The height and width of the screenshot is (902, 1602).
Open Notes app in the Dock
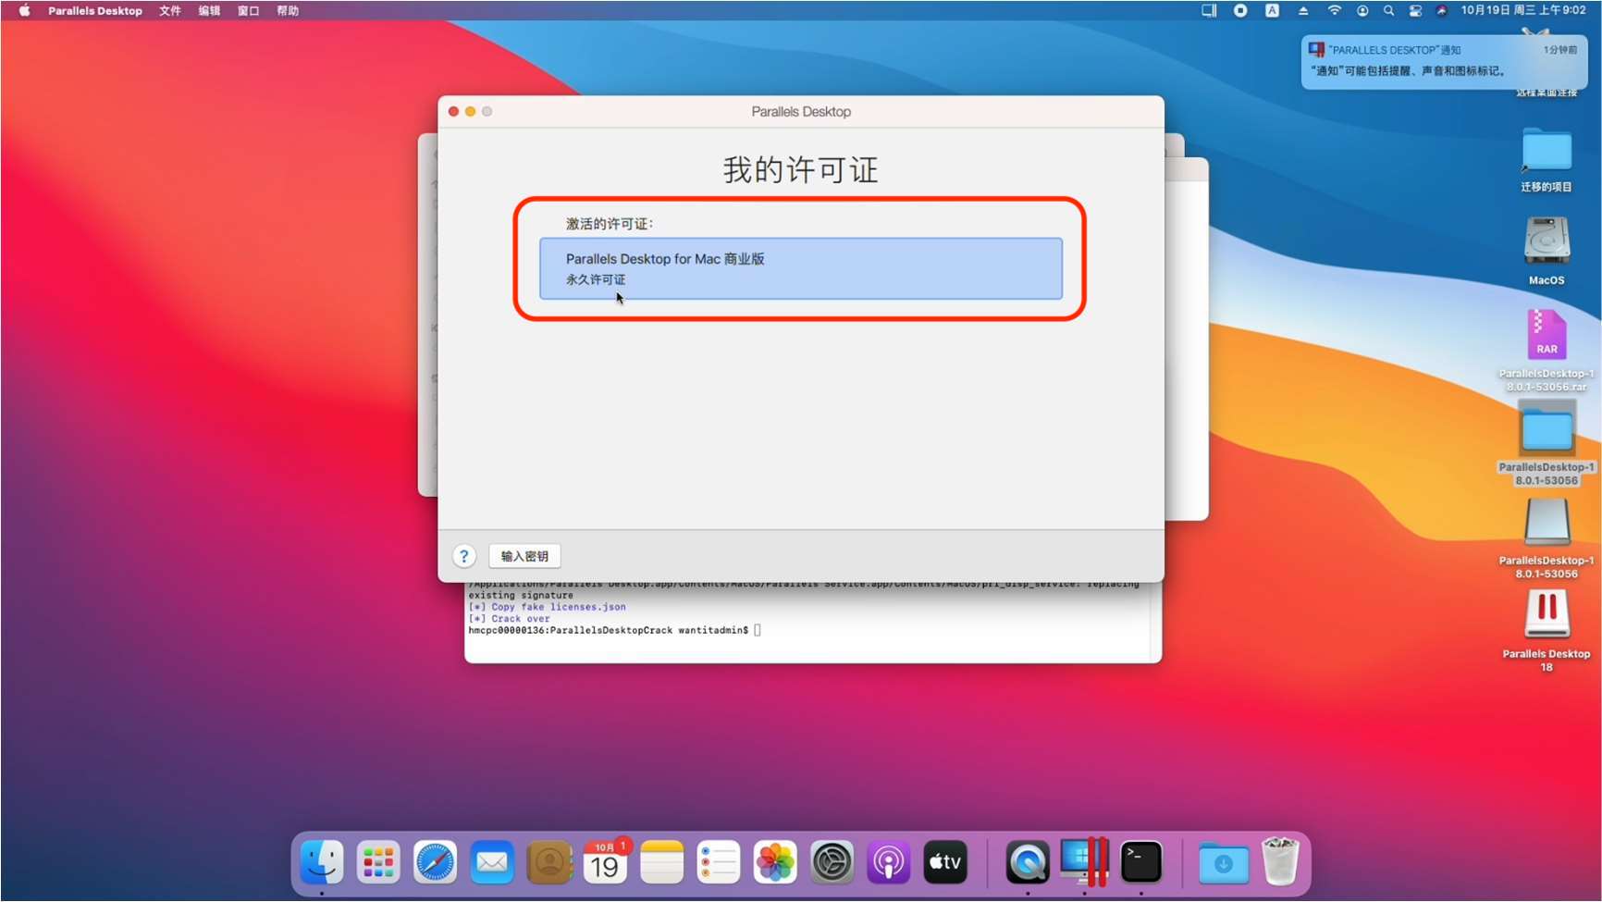662,862
